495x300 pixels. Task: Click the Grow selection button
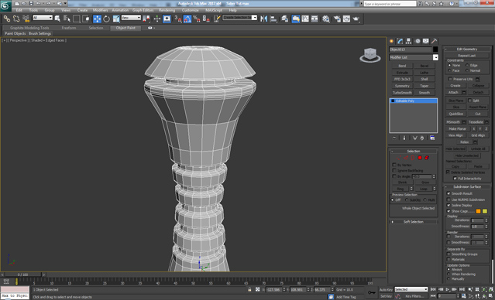tap(425, 182)
